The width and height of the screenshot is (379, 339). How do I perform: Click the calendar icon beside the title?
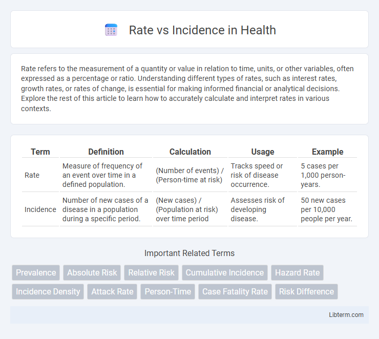tap(111, 30)
